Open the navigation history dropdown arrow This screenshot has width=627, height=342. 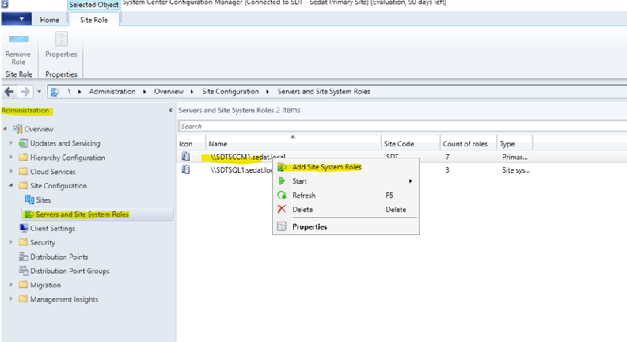40,92
